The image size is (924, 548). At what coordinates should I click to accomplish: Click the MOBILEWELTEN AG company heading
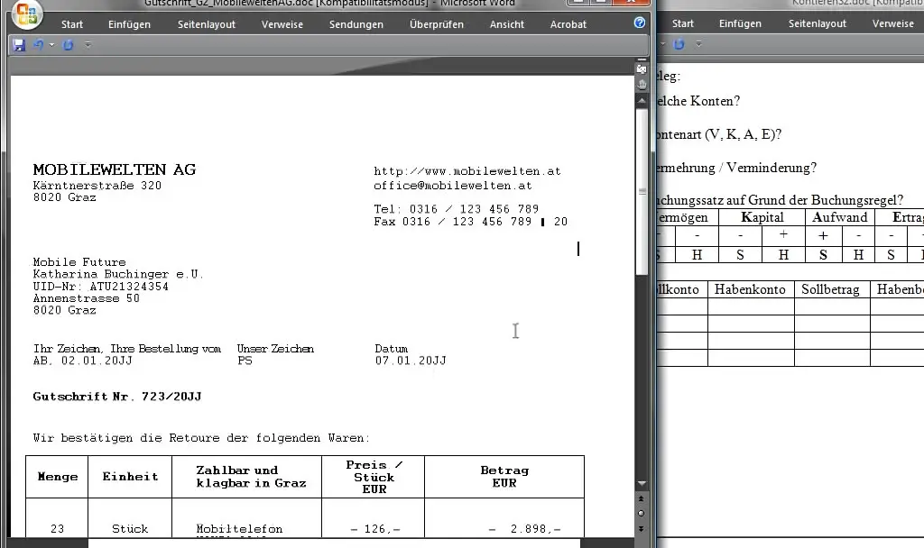[x=115, y=169]
